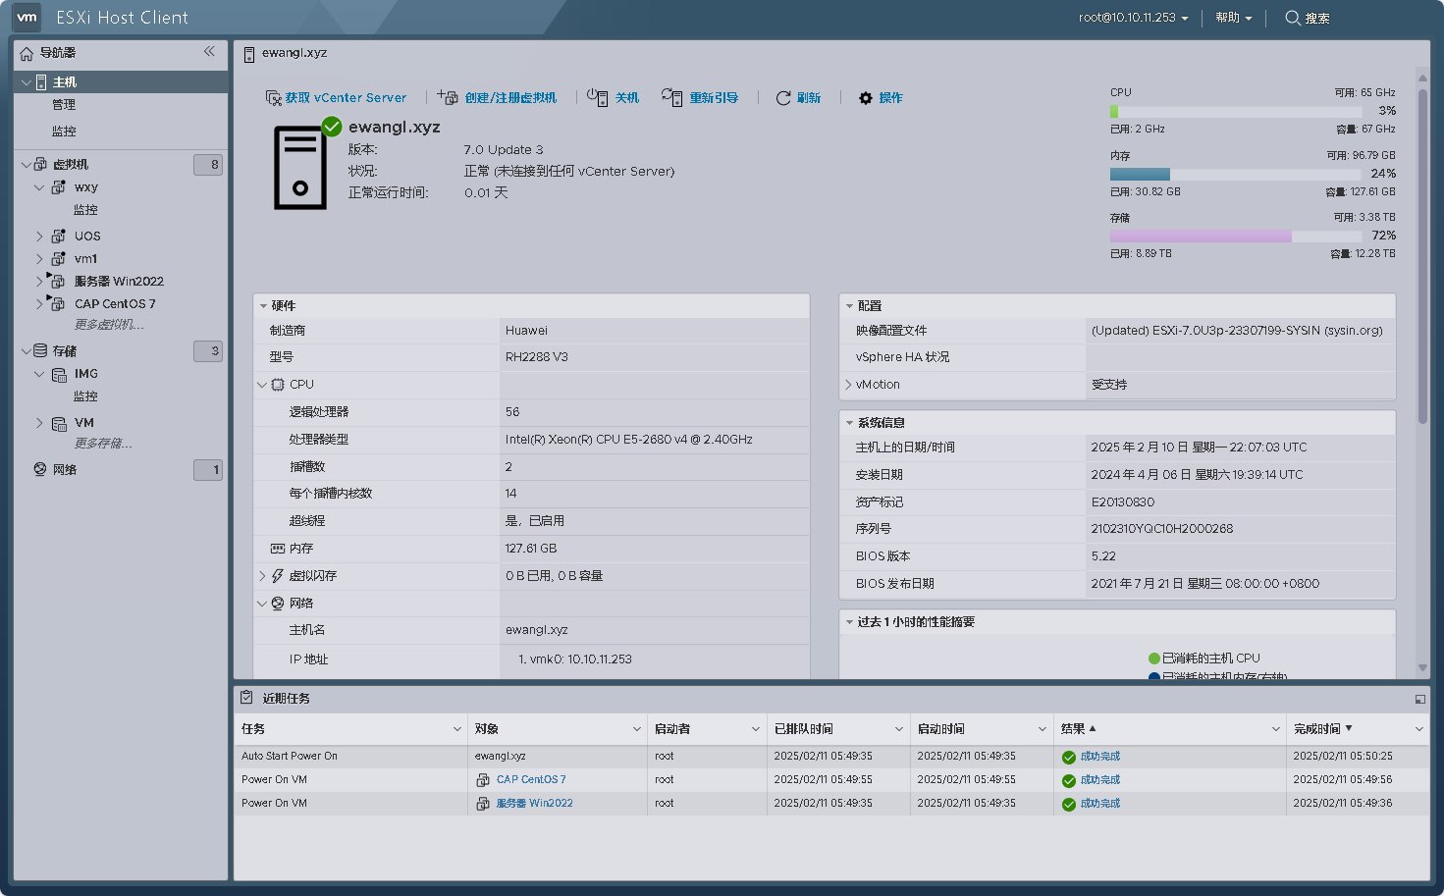Click the actions gear icon
This screenshot has width=1444, height=896.
(865, 98)
